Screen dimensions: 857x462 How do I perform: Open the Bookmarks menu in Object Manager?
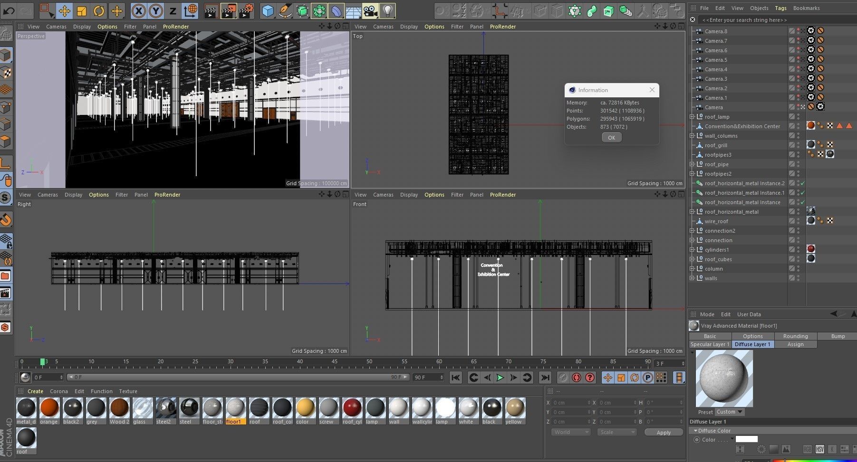click(806, 8)
